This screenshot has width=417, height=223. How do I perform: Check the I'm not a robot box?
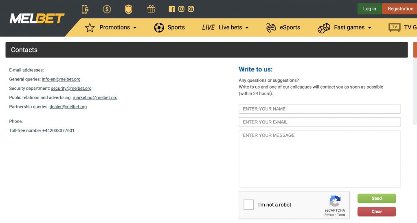(x=249, y=205)
